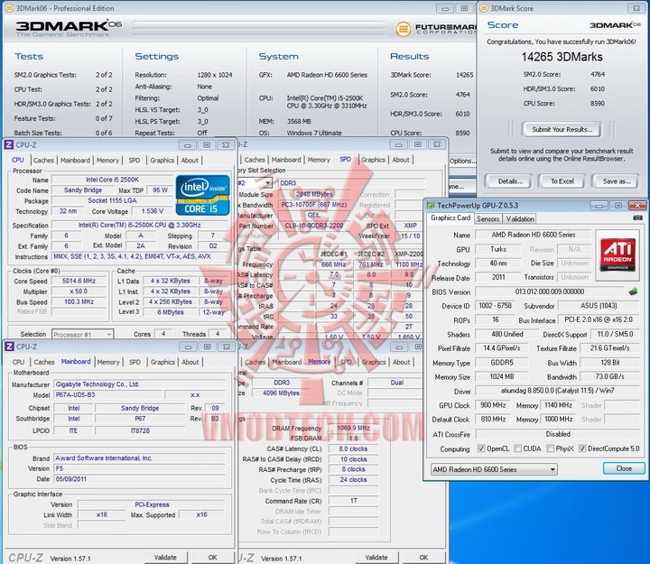
Task: Click the Details button in 3DMark Score
Action: pyautogui.click(x=510, y=181)
